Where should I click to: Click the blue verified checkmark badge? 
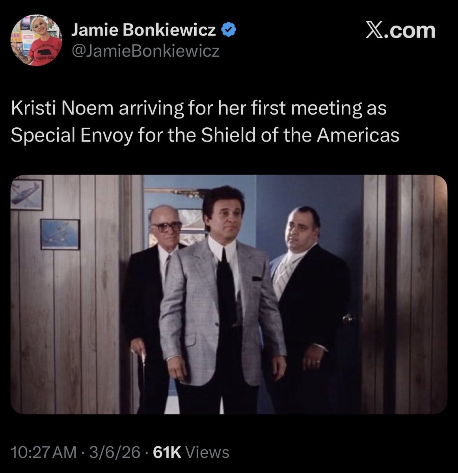tap(229, 30)
